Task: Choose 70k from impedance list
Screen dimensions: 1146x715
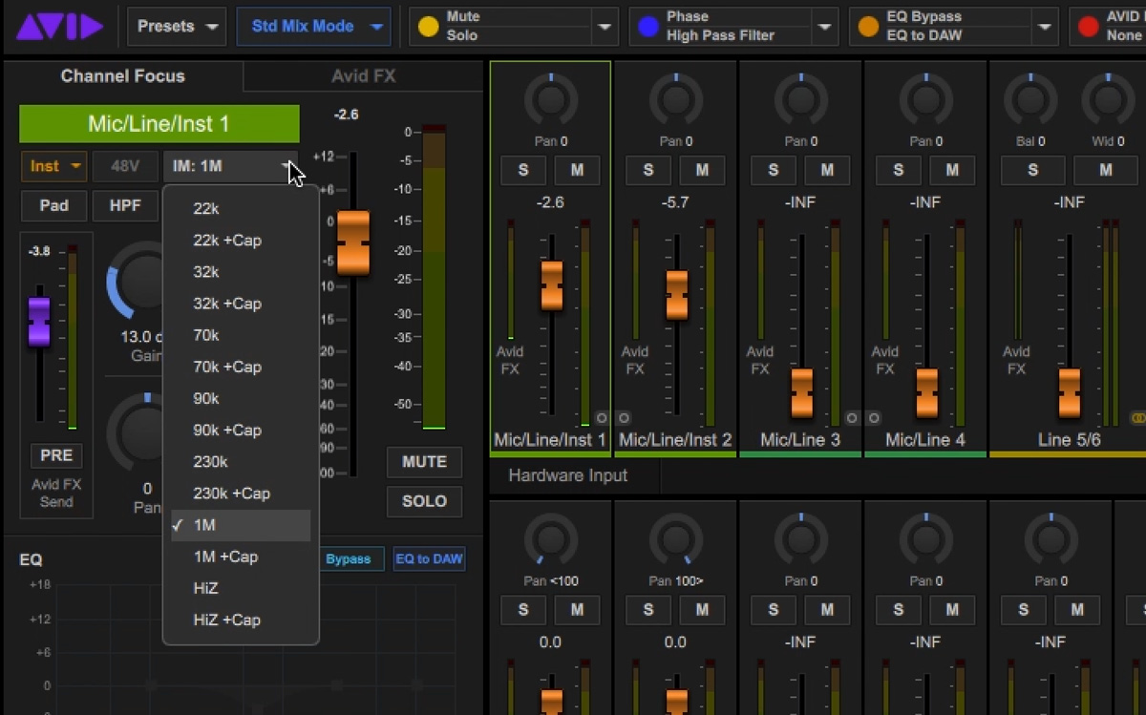Action: tap(241, 335)
